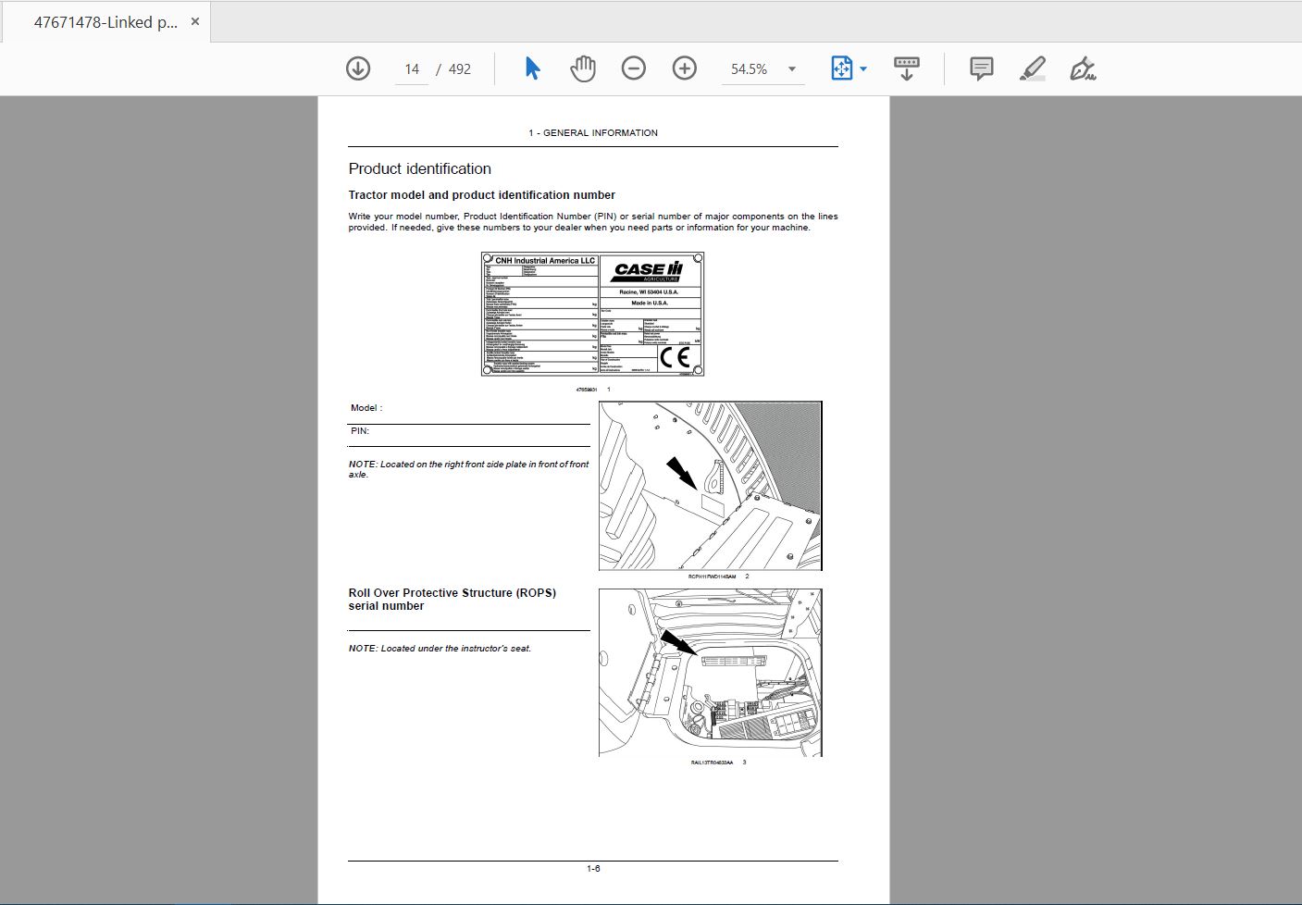Click the fit page icon

click(x=840, y=68)
